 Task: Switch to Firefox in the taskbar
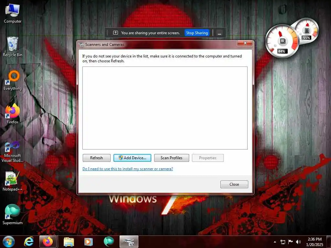(48, 242)
